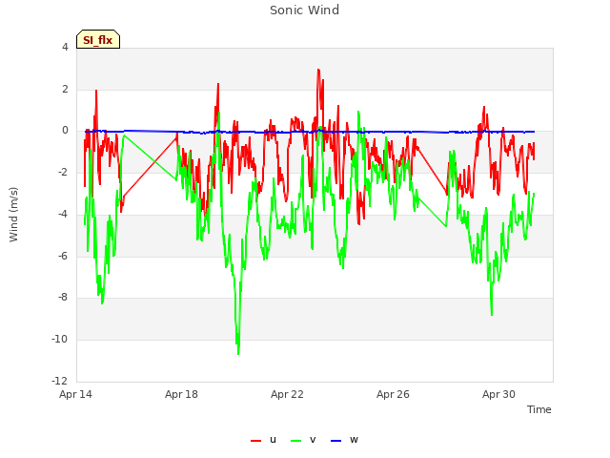Click the blue w legend line marker
The height and width of the screenshot is (458, 610).
335,441
